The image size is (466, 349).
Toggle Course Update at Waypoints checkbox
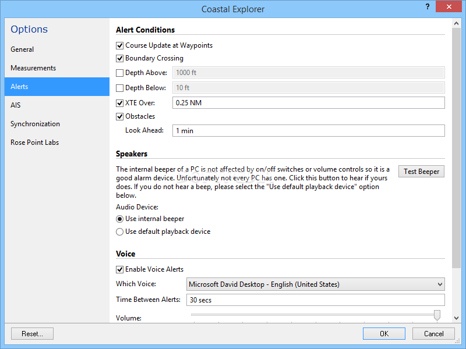pyautogui.click(x=119, y=46)
